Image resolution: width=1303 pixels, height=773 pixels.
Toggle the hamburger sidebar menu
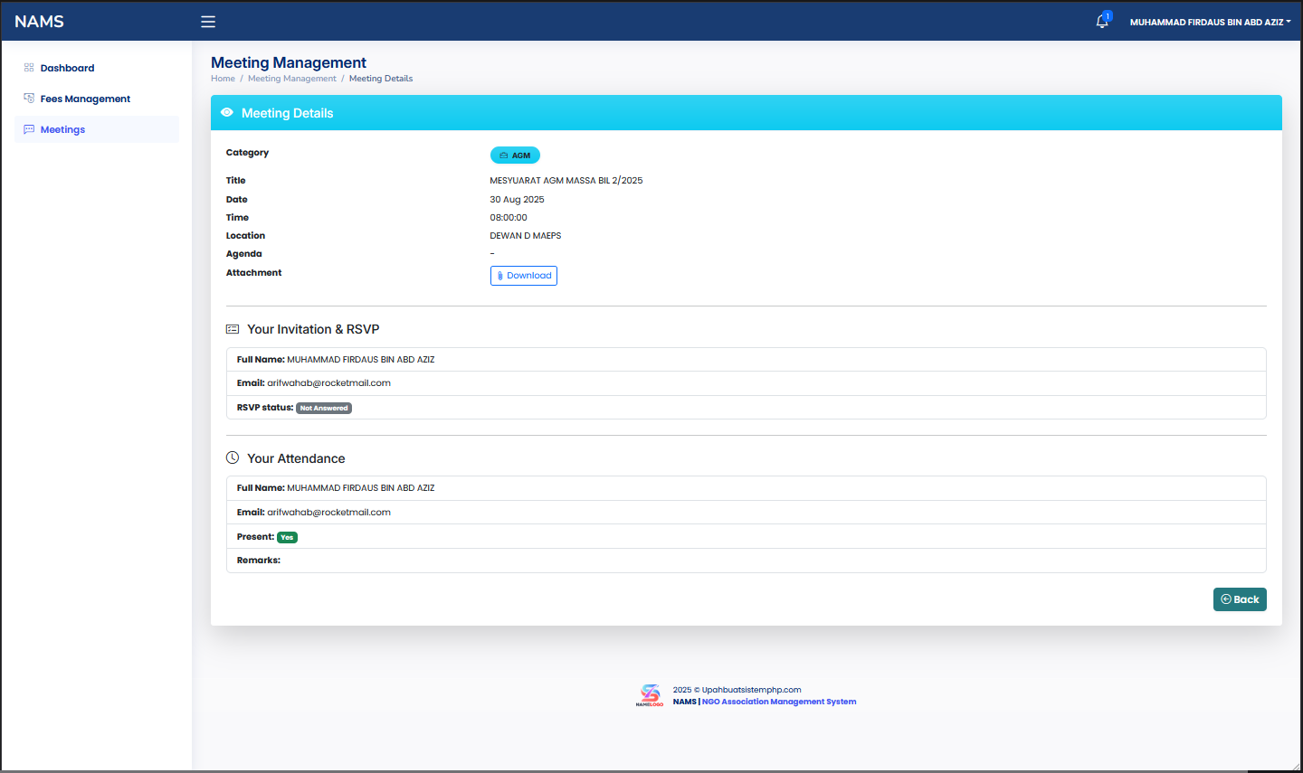[208, 22]
